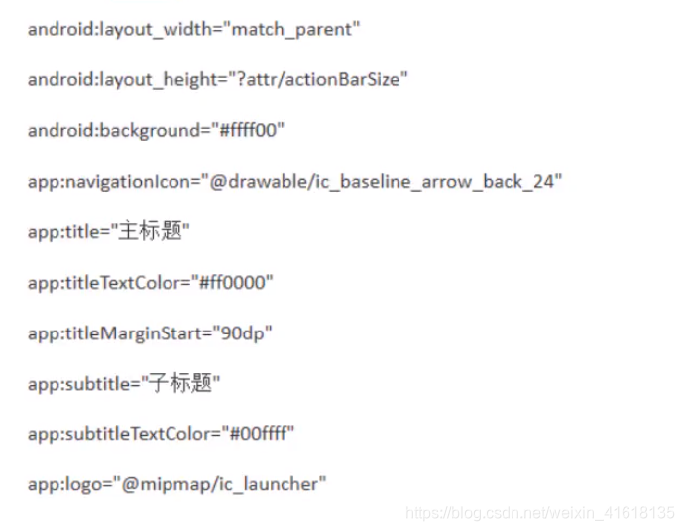The width and height of the screenshot is (684, 531).
Task: Click the "90dp" margin value
Action: coord(243,333)
